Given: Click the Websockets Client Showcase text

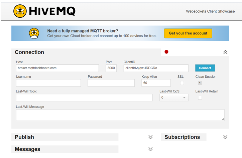Looking at the screenshot, I should point(210,11).
